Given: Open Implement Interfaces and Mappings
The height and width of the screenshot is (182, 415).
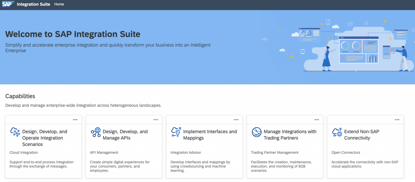Looking at the screenshot, I should click(x=210, y=135).
